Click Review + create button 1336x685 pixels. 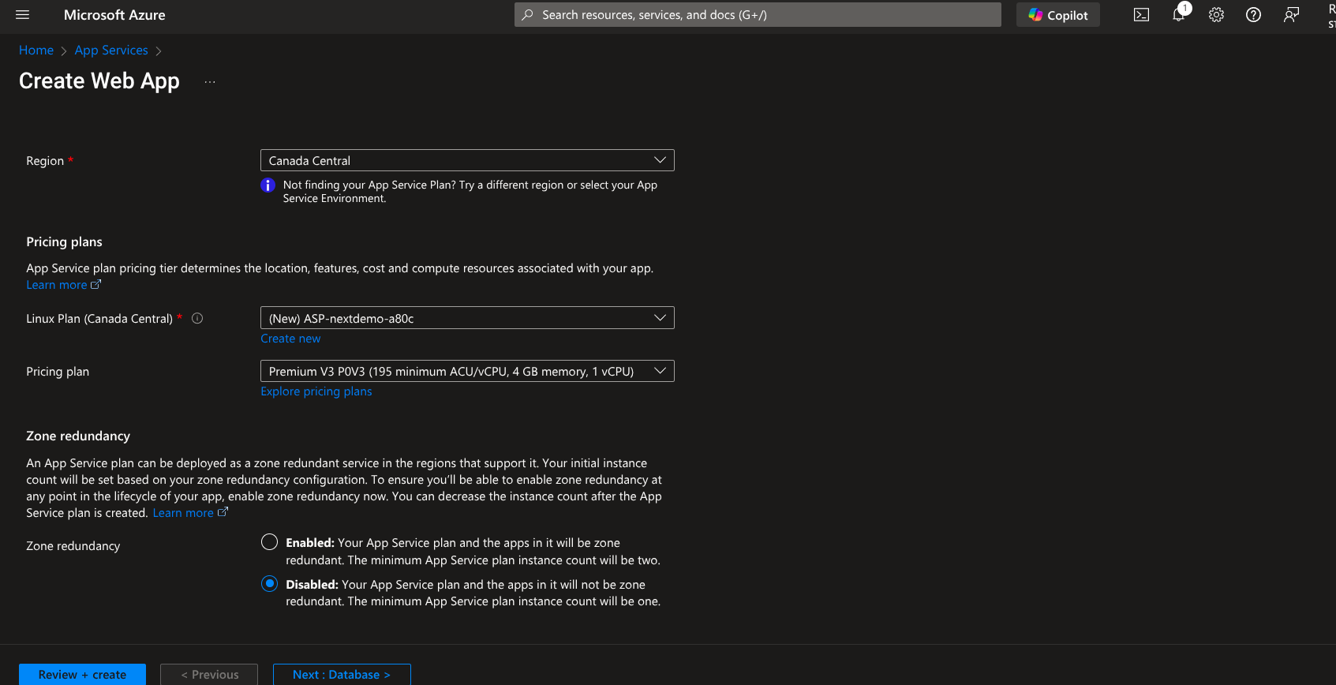click(x=82, y=675)
